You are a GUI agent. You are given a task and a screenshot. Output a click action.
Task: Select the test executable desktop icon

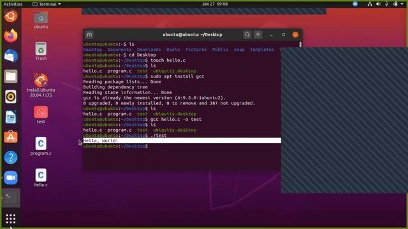(41, 114)
